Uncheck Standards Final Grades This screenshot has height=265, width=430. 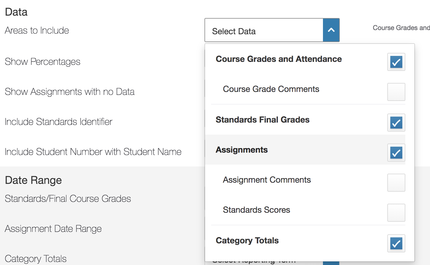[x=396, y=123]
